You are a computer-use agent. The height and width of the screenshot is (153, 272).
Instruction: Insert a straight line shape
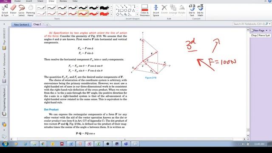point(118,6)
